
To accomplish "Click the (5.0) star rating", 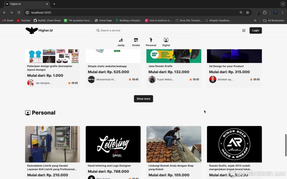I will [x=194, y=79].
